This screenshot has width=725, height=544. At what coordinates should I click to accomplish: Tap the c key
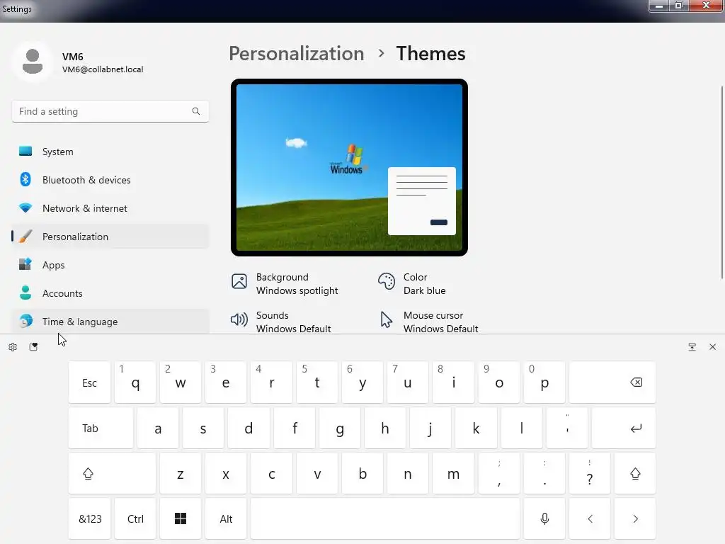pyautogui.click(x=271, y=473)
